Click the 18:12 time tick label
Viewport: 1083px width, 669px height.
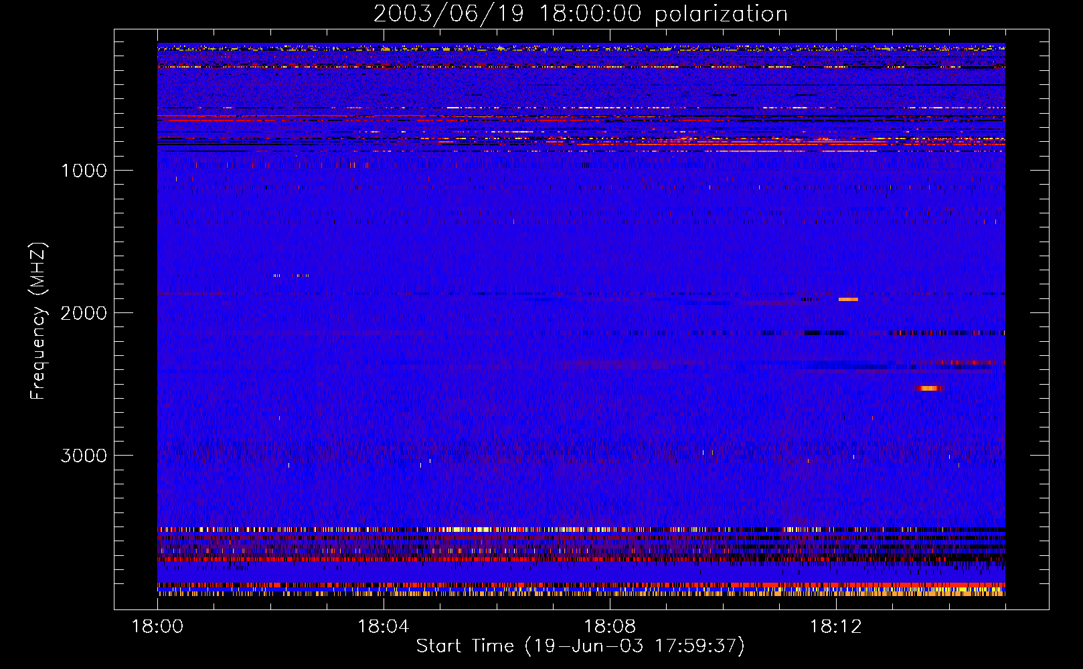point(836,627)
